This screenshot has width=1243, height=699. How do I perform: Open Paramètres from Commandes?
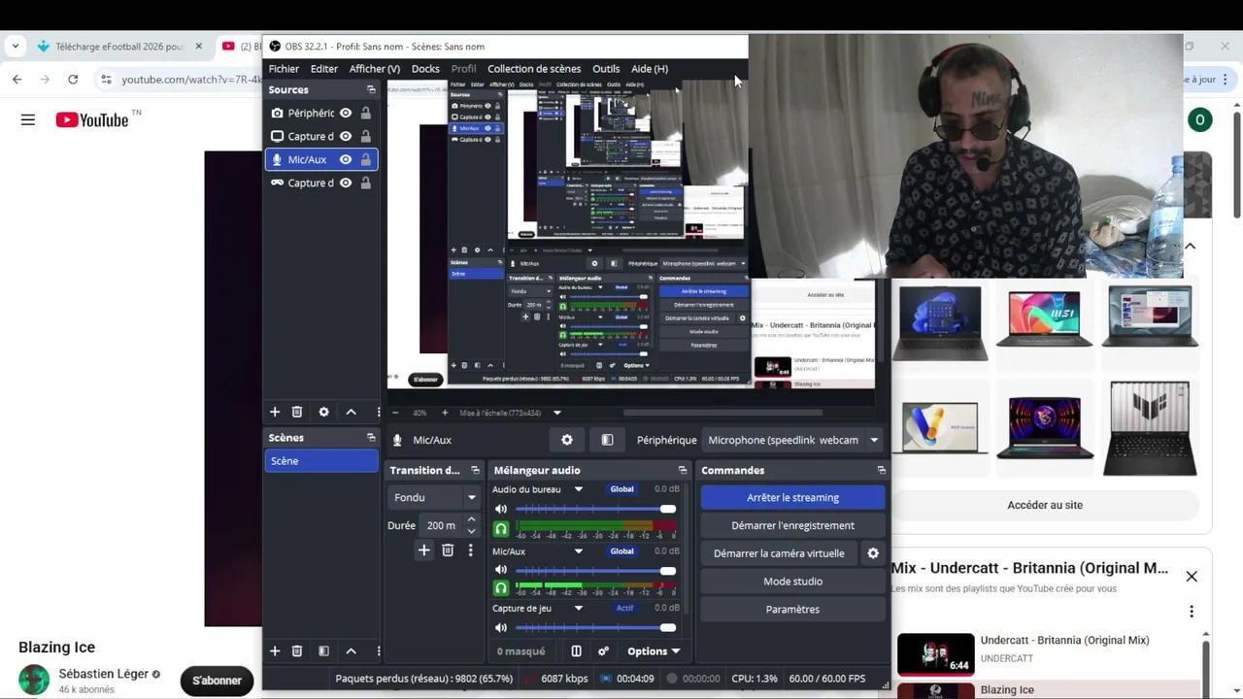coord(792,610)
